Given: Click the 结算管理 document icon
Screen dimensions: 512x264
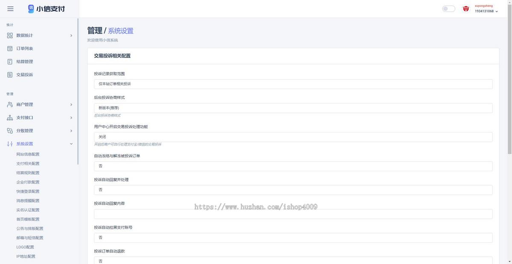Looking at the screenshot, I should tap(10, 62).
